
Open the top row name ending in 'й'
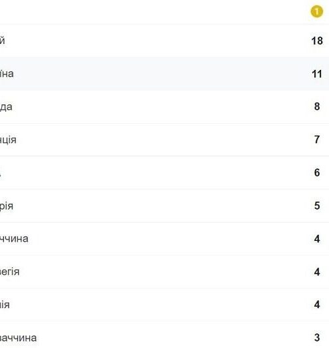3,41
